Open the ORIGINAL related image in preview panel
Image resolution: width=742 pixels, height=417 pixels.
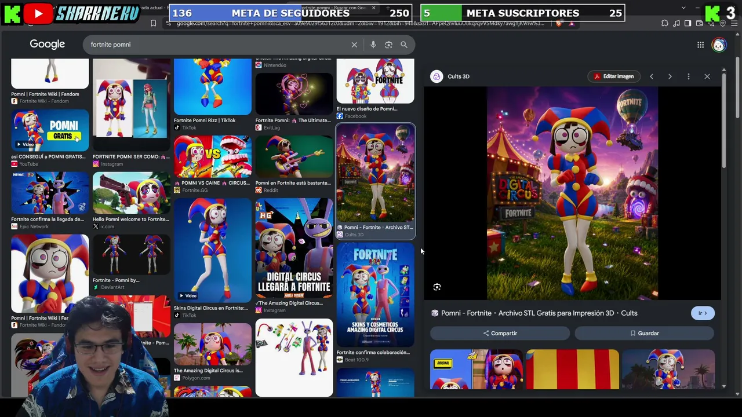[x=477, y=370]
